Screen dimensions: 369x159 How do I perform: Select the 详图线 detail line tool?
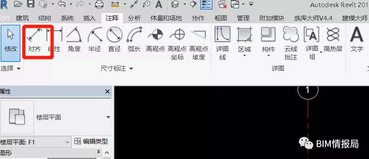pos(222,44)
